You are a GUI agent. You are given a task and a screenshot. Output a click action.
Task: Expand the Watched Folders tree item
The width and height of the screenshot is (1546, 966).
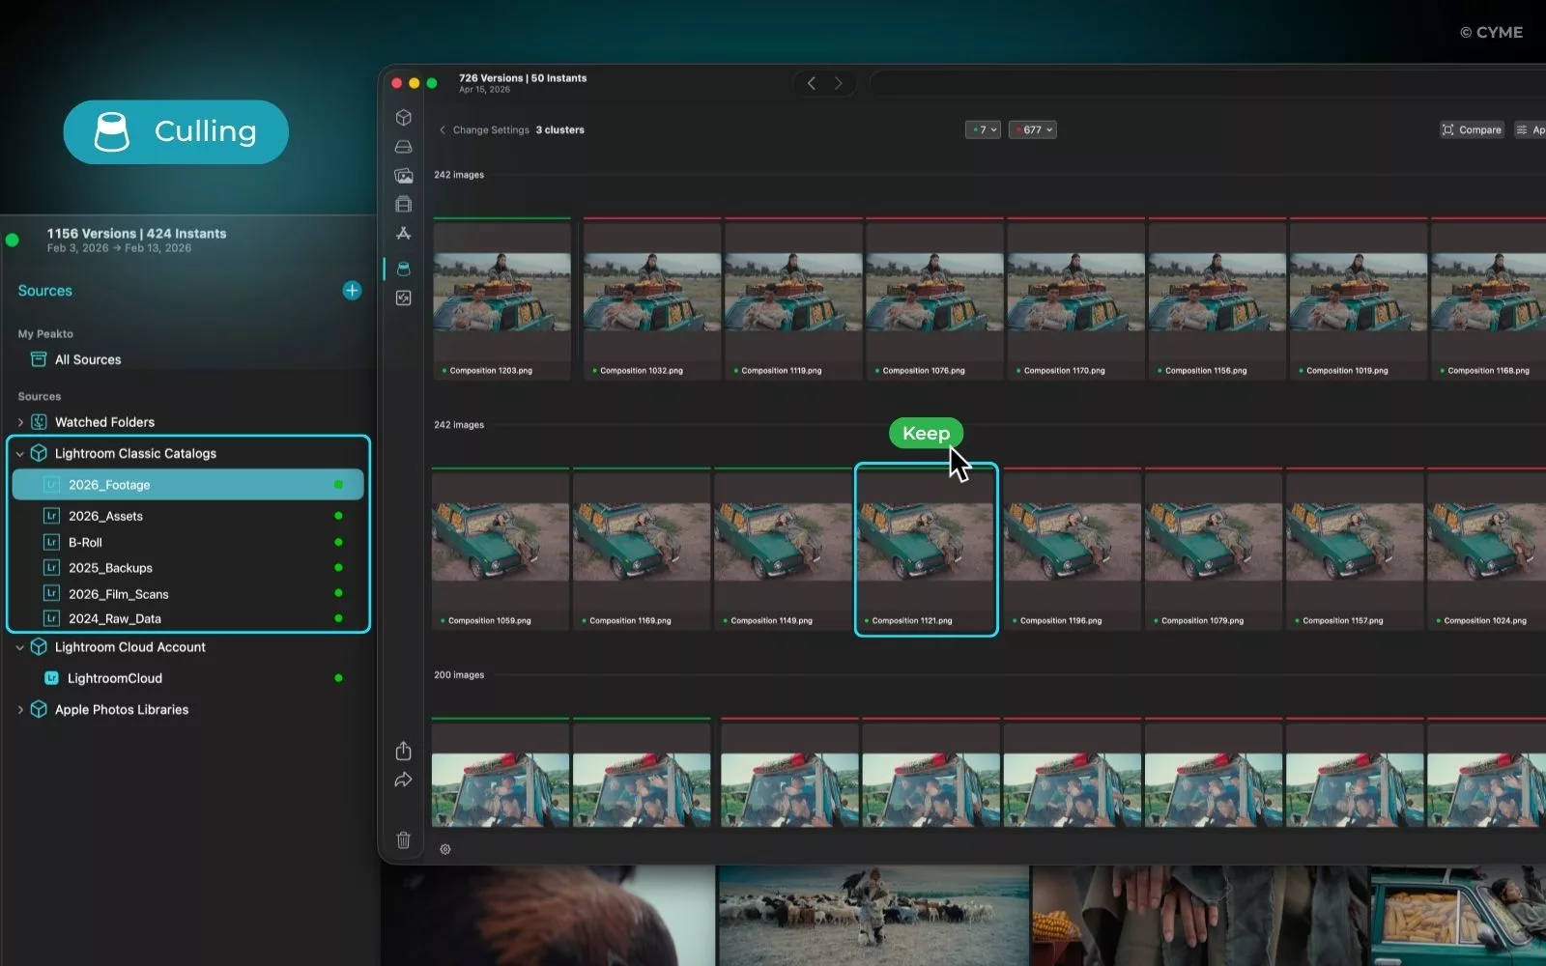[x=20, y=422]
